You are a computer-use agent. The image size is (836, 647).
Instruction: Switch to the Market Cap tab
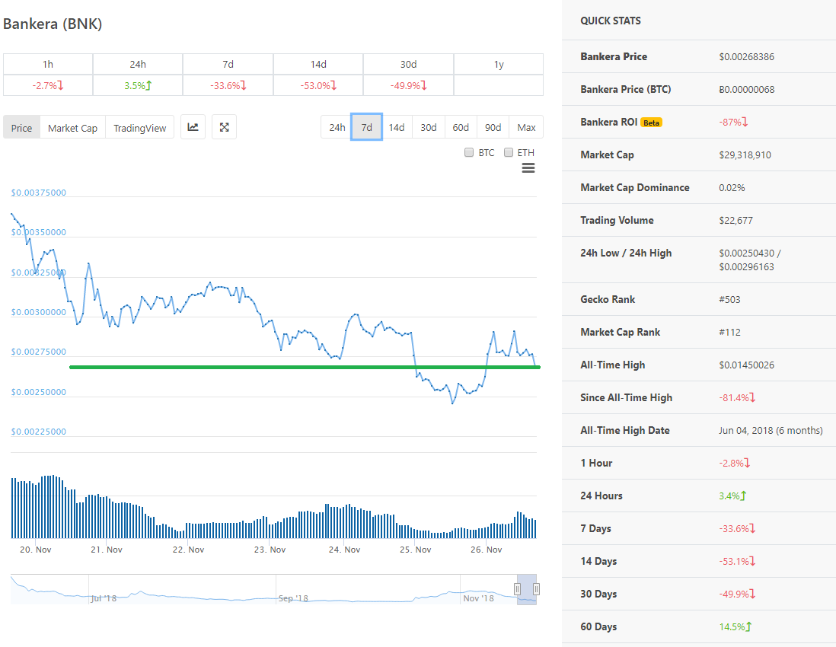72,127
